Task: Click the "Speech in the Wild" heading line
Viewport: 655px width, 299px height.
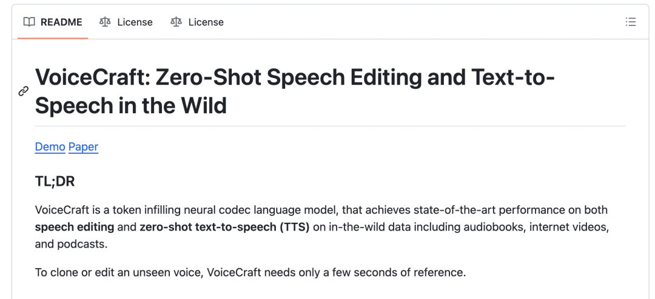Action: click(130, 106)
